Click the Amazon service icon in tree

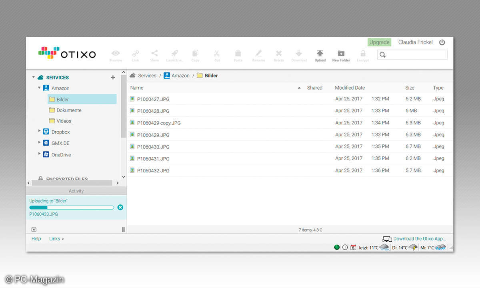coord(46,88)
